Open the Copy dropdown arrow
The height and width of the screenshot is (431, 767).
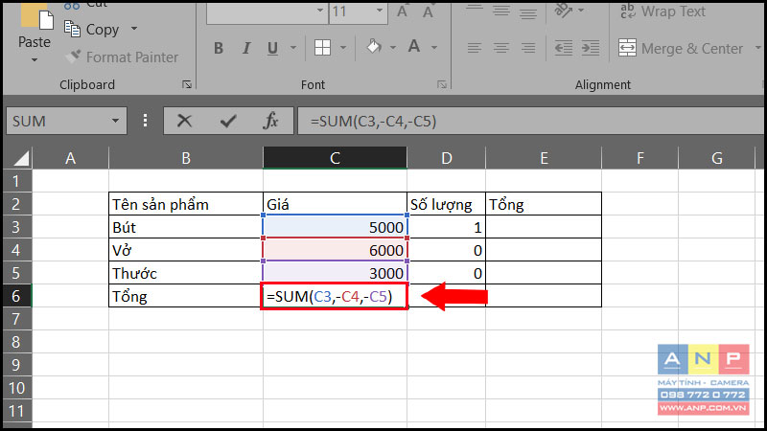pos(134,29)
